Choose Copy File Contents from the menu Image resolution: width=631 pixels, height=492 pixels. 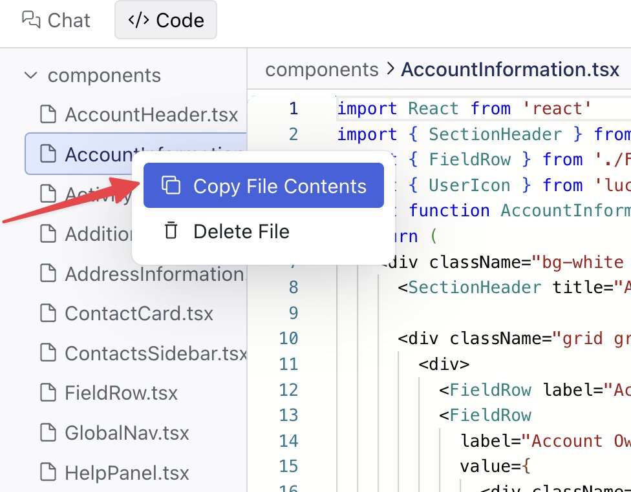click(279, 186)
